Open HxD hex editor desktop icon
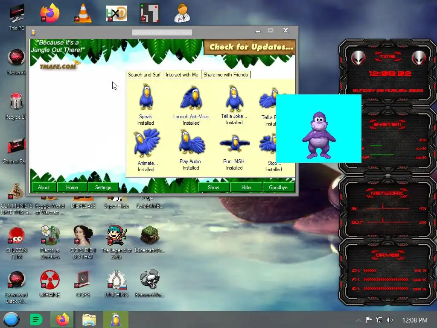This screenshot has height=328, width=437. (117, 13)
